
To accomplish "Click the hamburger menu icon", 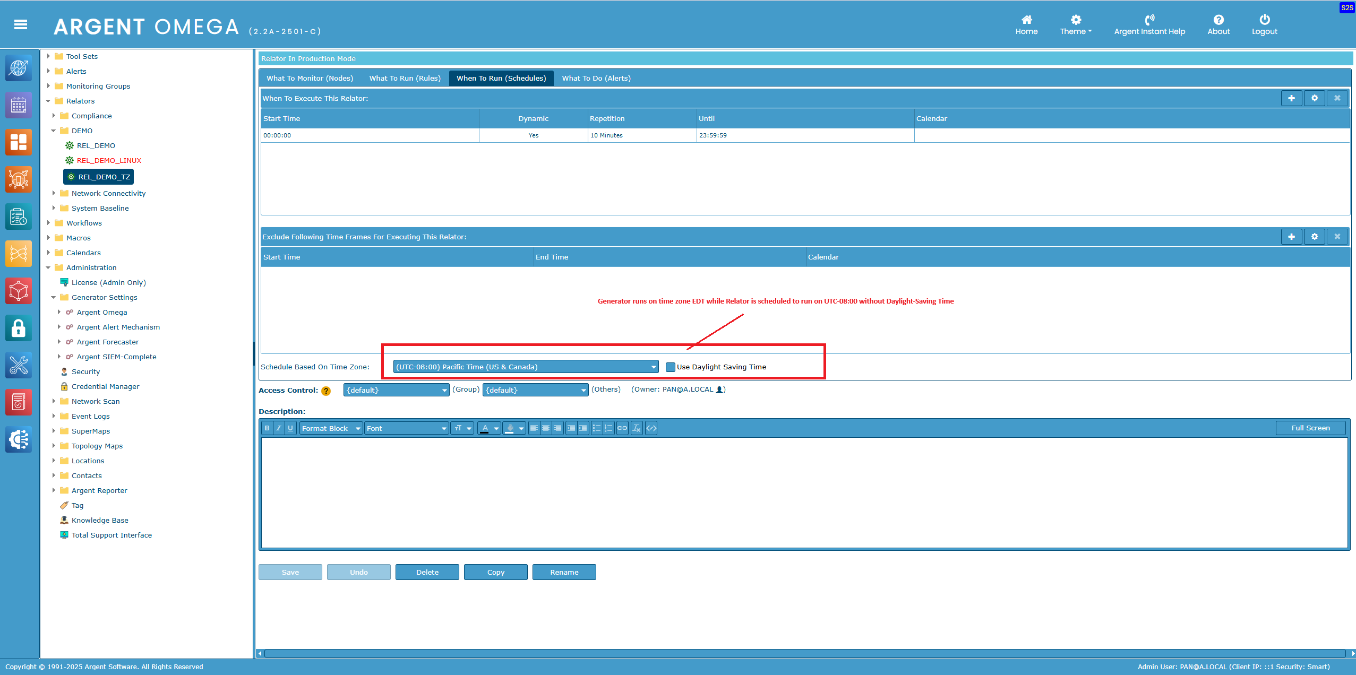I will pyautogui.click(x=21, y=25).
